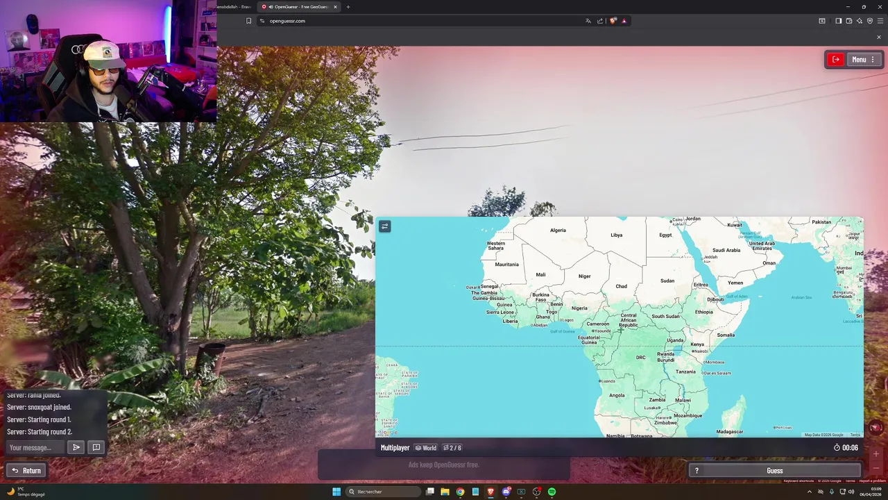The height and width of the screenshot is (500, 888).
Task: Click the chat bubble icon
Action: click(96, 448)
